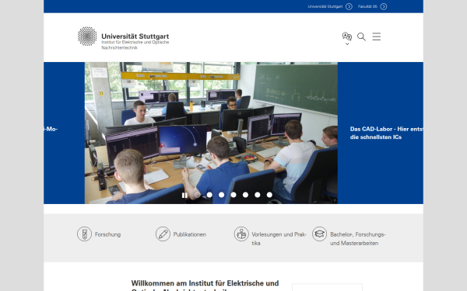Open the Forschung link
467x291 pixels.
coord(108,234)
